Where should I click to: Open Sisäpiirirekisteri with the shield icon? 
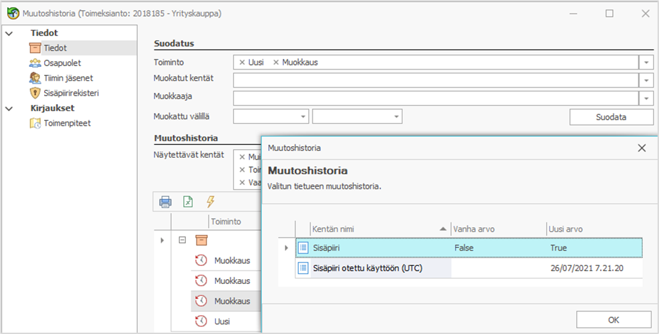click(x=75, y=93)
